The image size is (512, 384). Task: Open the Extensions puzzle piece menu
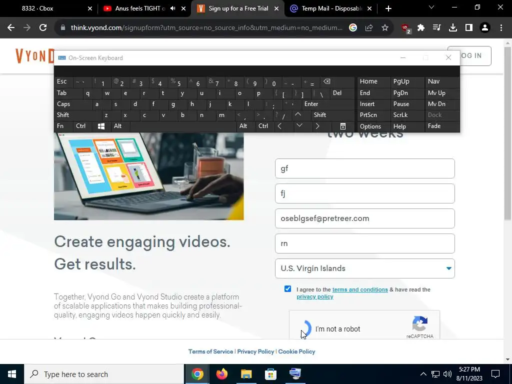421,28
